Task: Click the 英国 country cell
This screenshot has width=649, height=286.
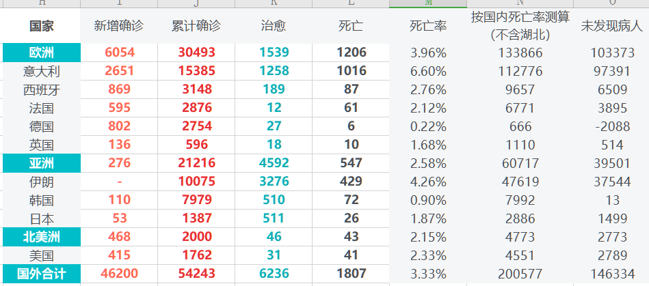Action: (x=42, y=145)
